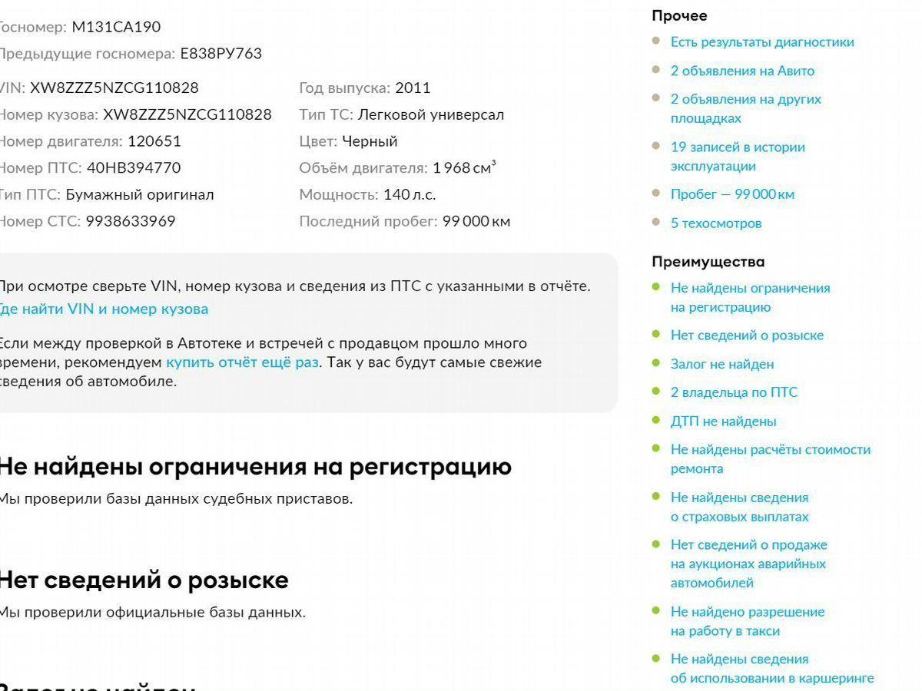Screen dimensions: 922x691
Task: Click 'ДТП не найдены' link
Action: pos(723,422)
